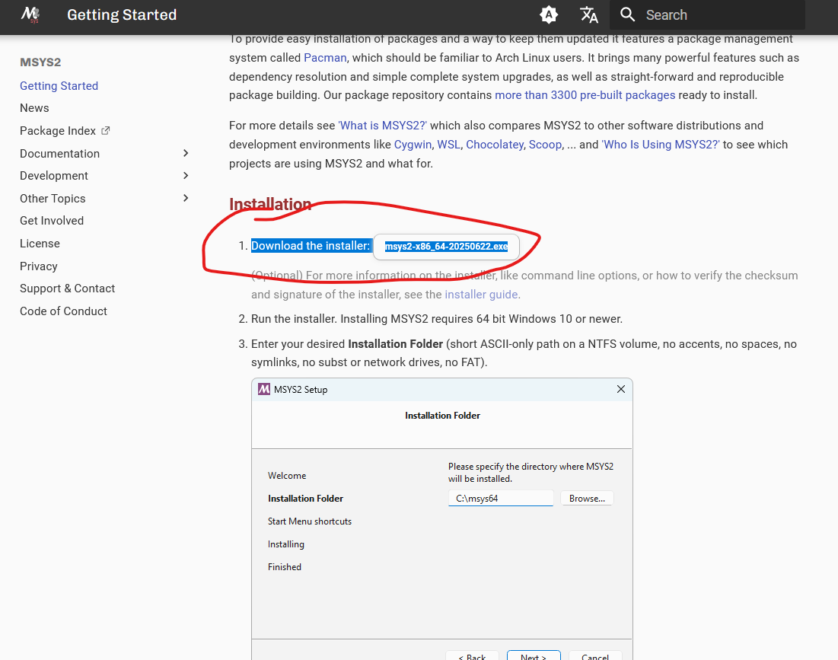Image resolution: width=838 pixels, height=660 pixels.
Task: Expand the Other Topics section chevron
Action: [186, 198]
